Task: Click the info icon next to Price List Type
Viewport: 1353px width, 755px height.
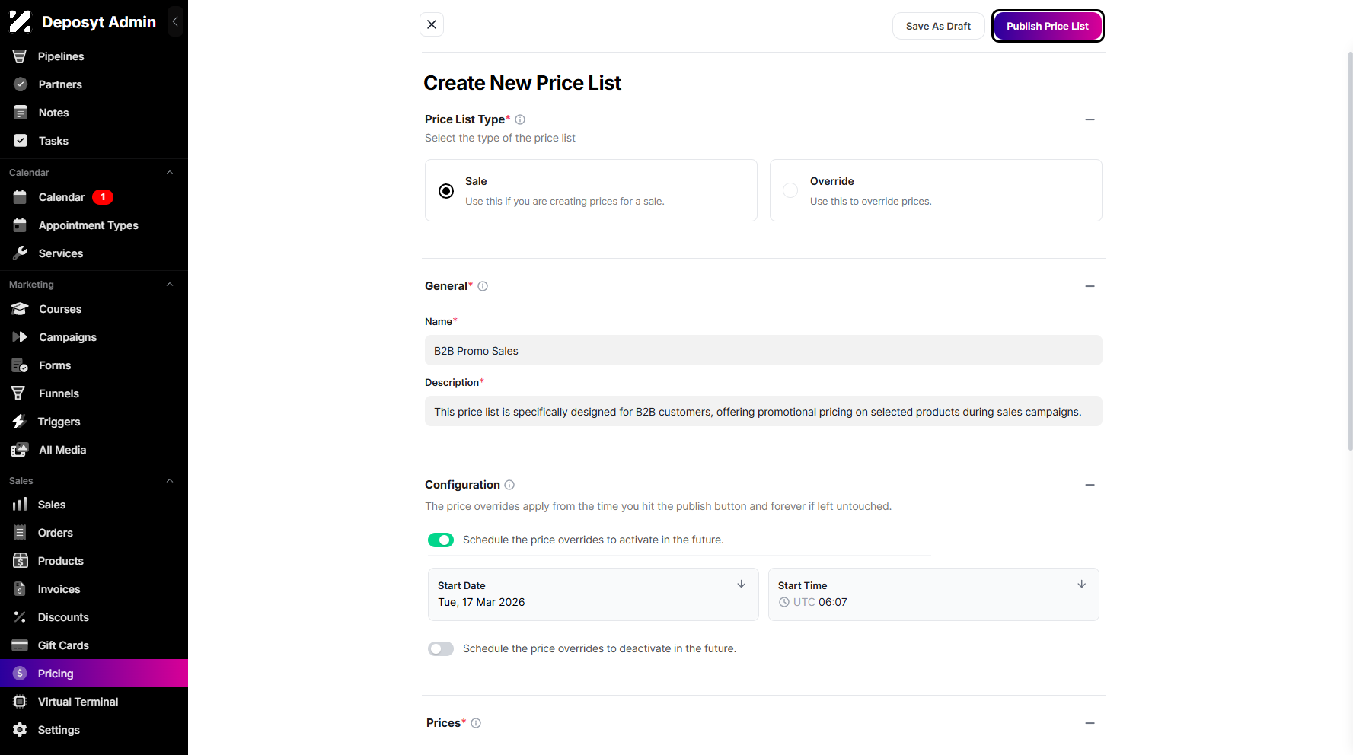Action: pos(520,119)
